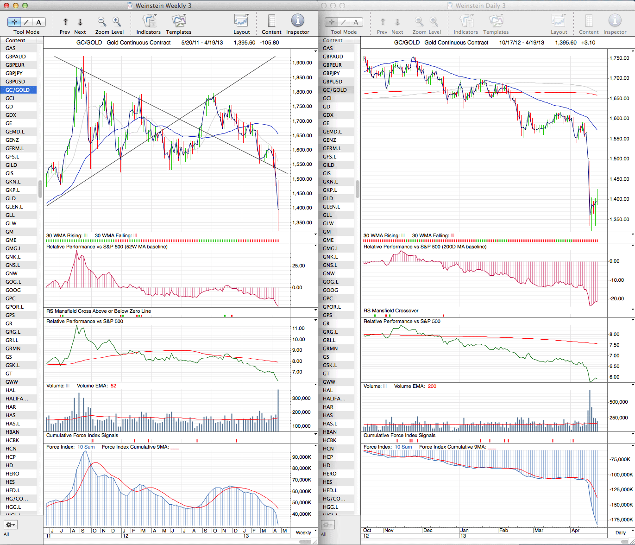This screenshot has width=635, height=545.
Task: Select GOOG in the Weekly symbol list
Action: click(13, 290)
